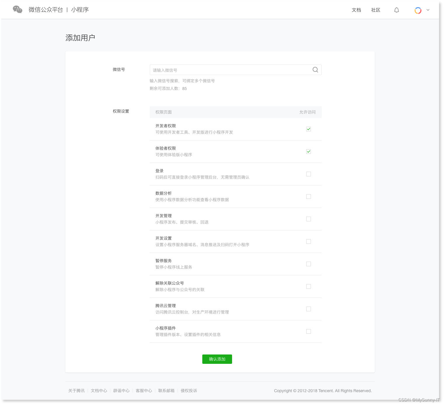Click the hint 输入微信号搜索,可绑定多个微信号

182,81
